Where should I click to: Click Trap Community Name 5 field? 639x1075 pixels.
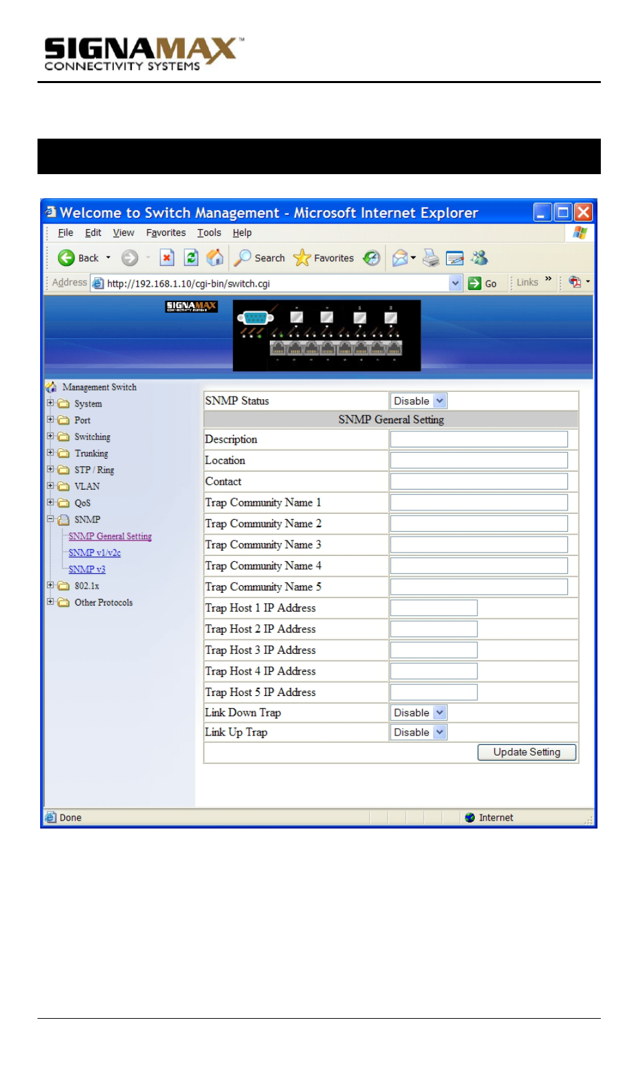tap(479, 587)
